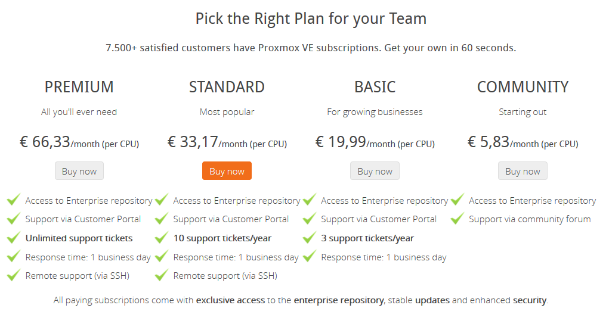Click checkmark beside Standard Remote support (via SSH)
The height and width of the screenshot is (311, 606).
click(x=162, y=275)
